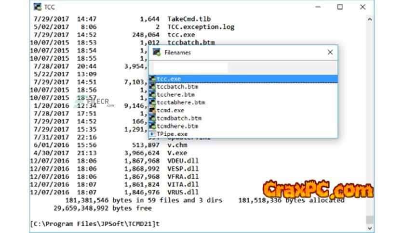The height and width of the screenshot is (233, 403).
Task: Click the VRUS.dll filename
Action: point(183,193)
